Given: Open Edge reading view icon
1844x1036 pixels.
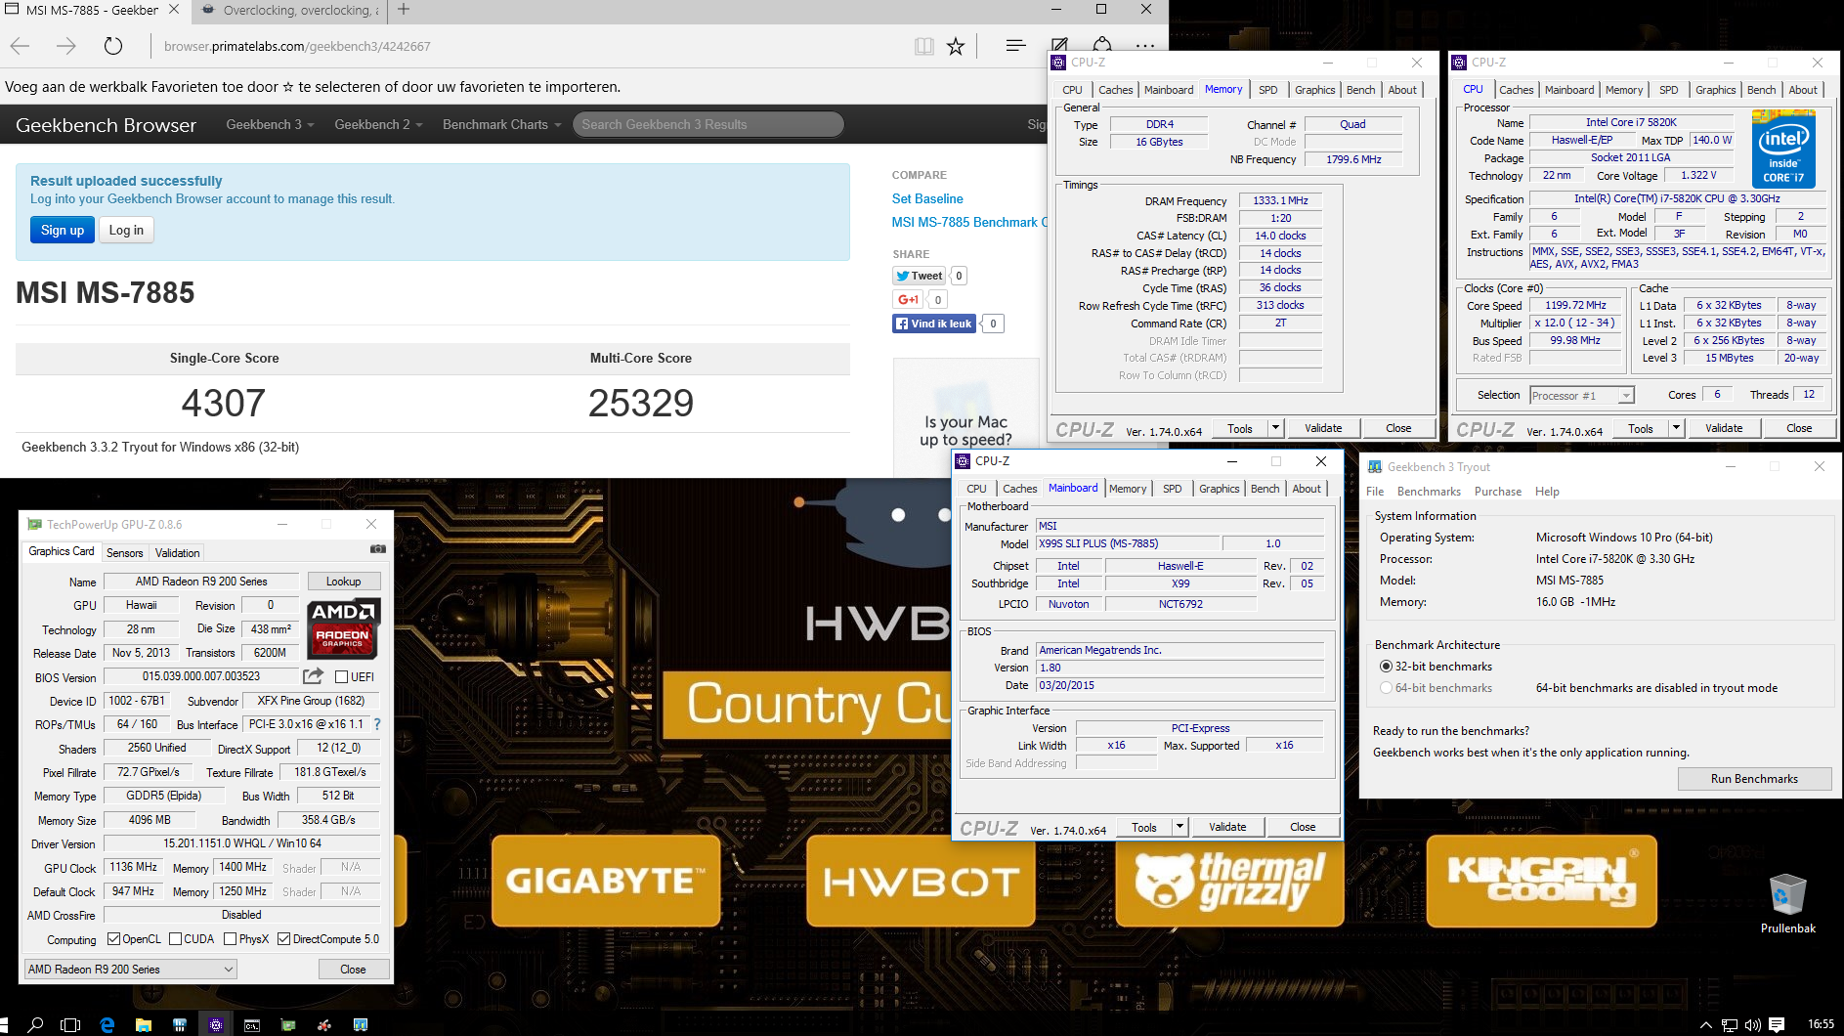Looking at the screenshot, I should coord(923,46).
